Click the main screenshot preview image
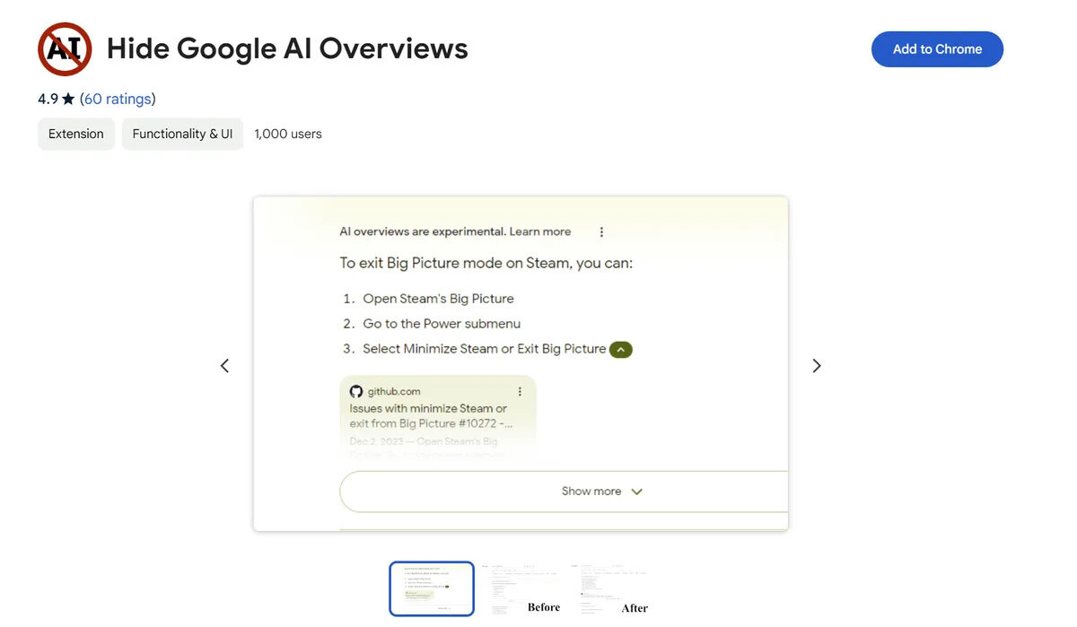The width and height of the screenshot is (1077, 627). click(521, 363)
